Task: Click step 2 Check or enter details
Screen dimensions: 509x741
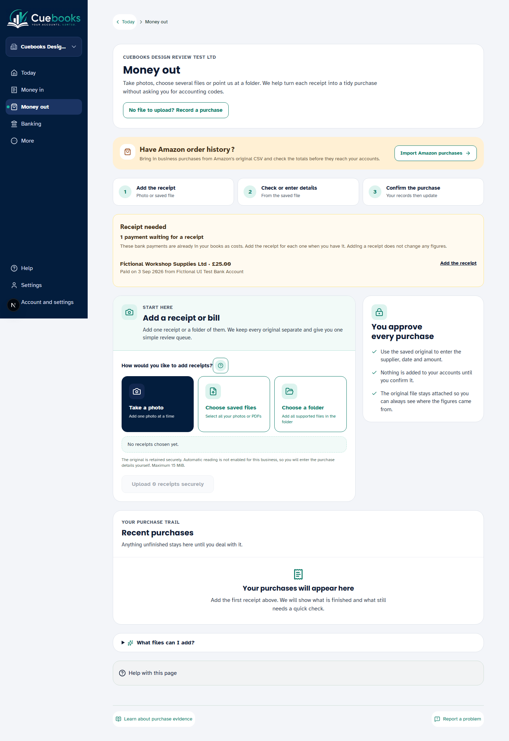Action: [x=298, y=192]
